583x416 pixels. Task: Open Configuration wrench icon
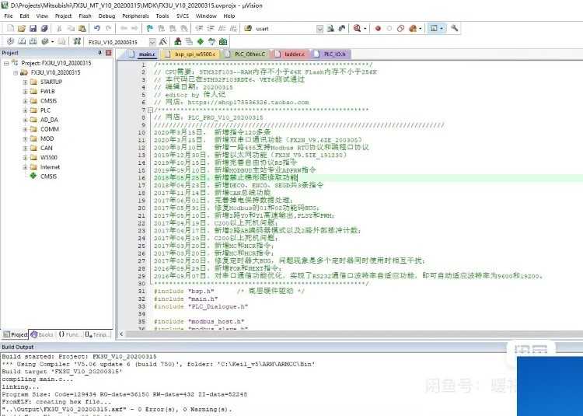coord(454,28)
